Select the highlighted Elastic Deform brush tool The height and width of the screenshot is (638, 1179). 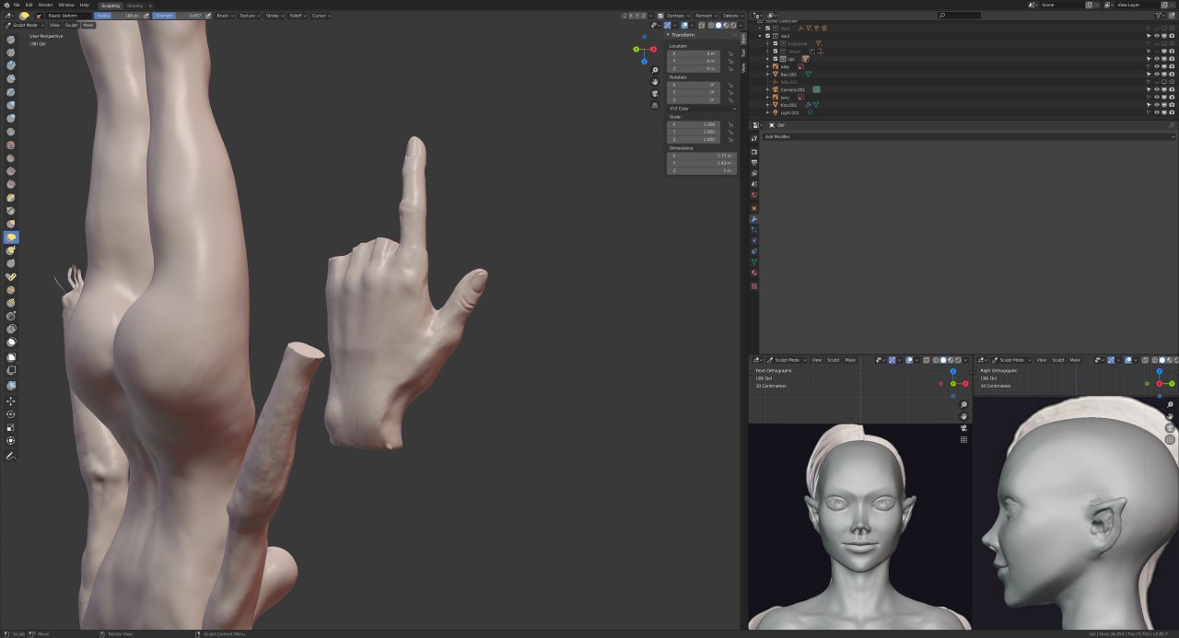click(11, 238)
